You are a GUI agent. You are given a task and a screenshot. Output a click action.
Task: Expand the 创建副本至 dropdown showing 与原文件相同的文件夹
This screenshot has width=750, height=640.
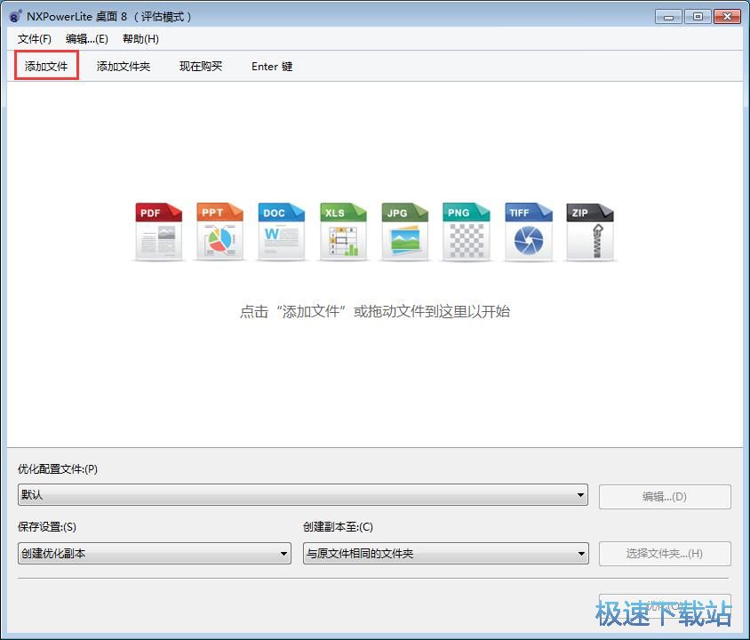[446, 554]
